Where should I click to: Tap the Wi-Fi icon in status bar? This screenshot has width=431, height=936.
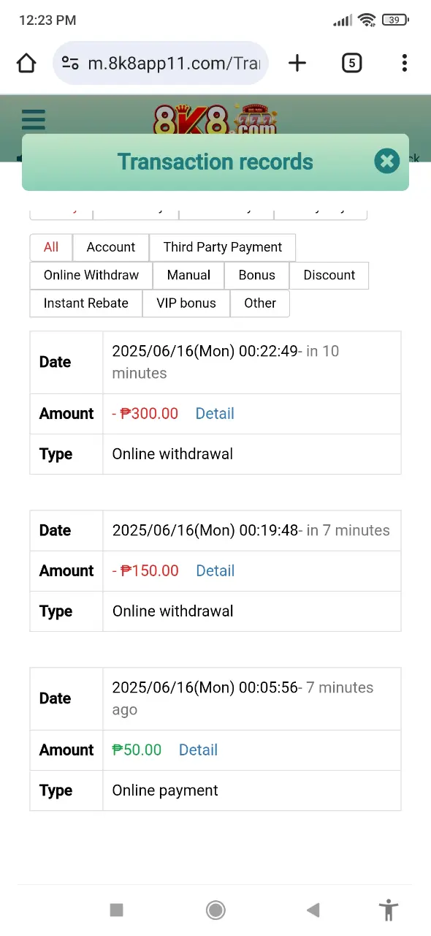[367, 20]
